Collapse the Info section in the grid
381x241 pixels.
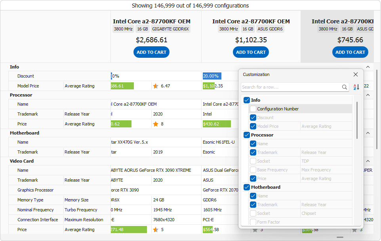coord(368,66)
